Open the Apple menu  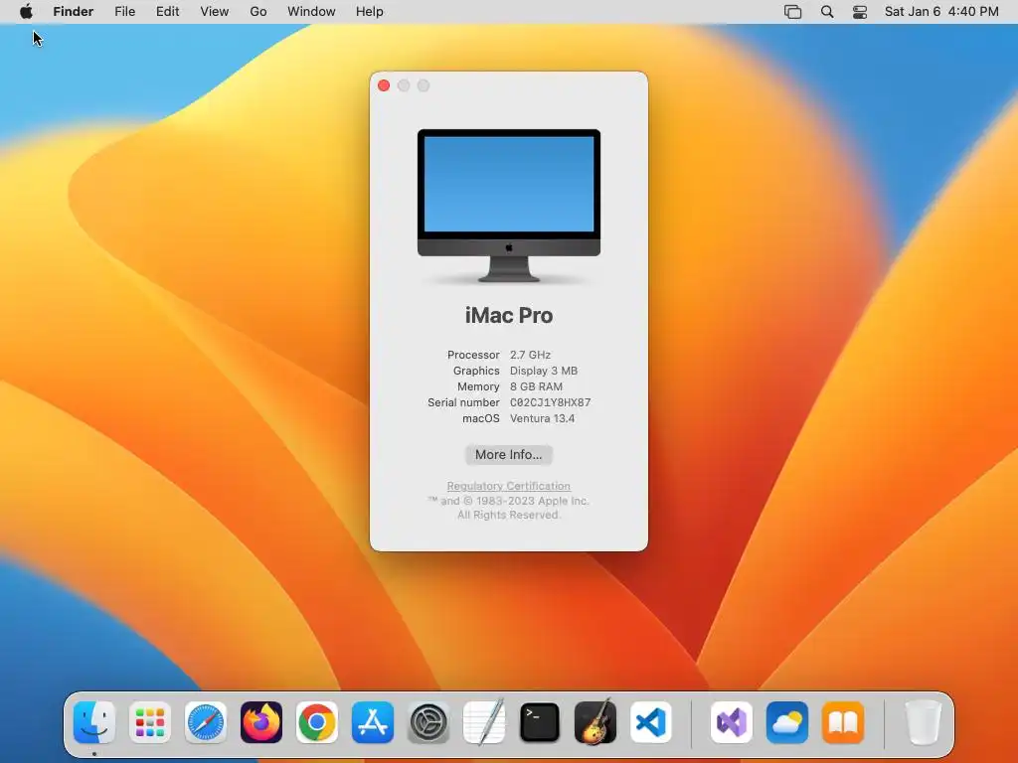[26, 12]
